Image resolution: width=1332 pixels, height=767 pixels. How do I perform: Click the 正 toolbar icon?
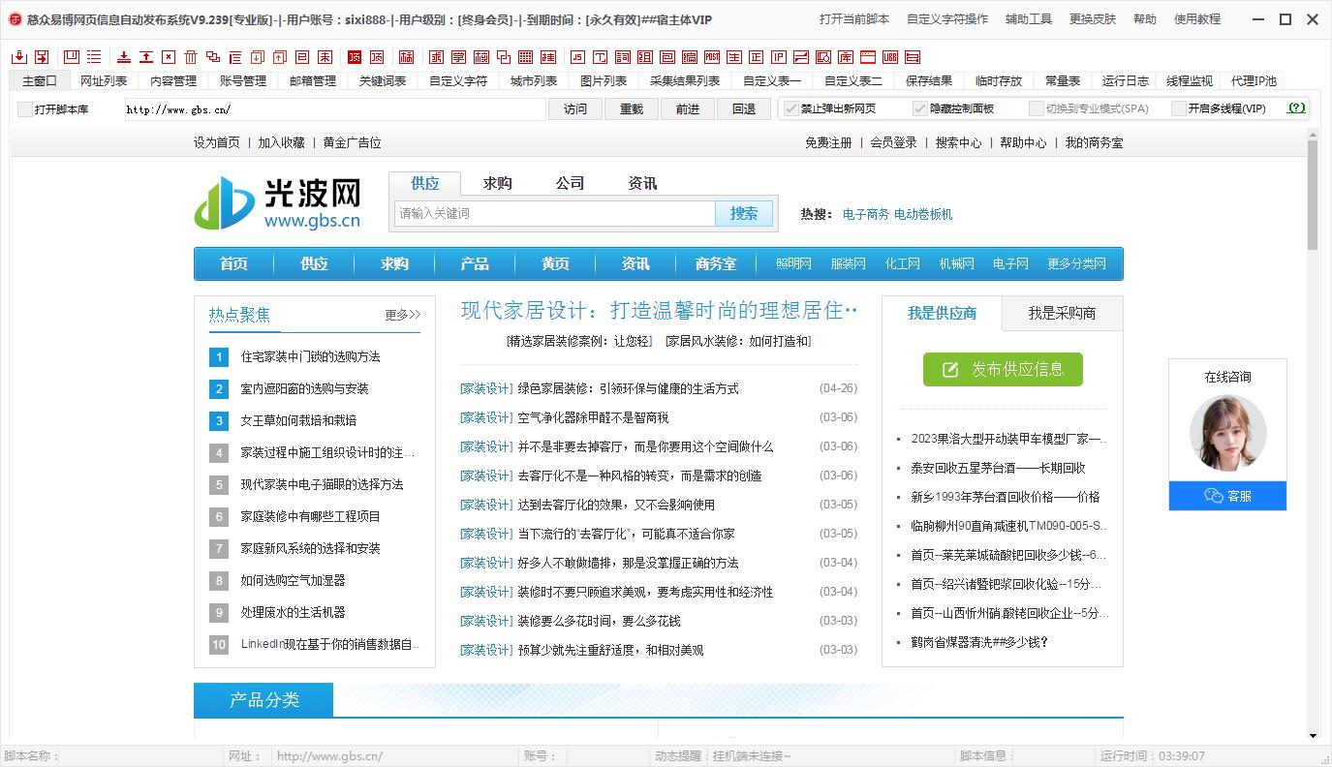click(757, 57)
